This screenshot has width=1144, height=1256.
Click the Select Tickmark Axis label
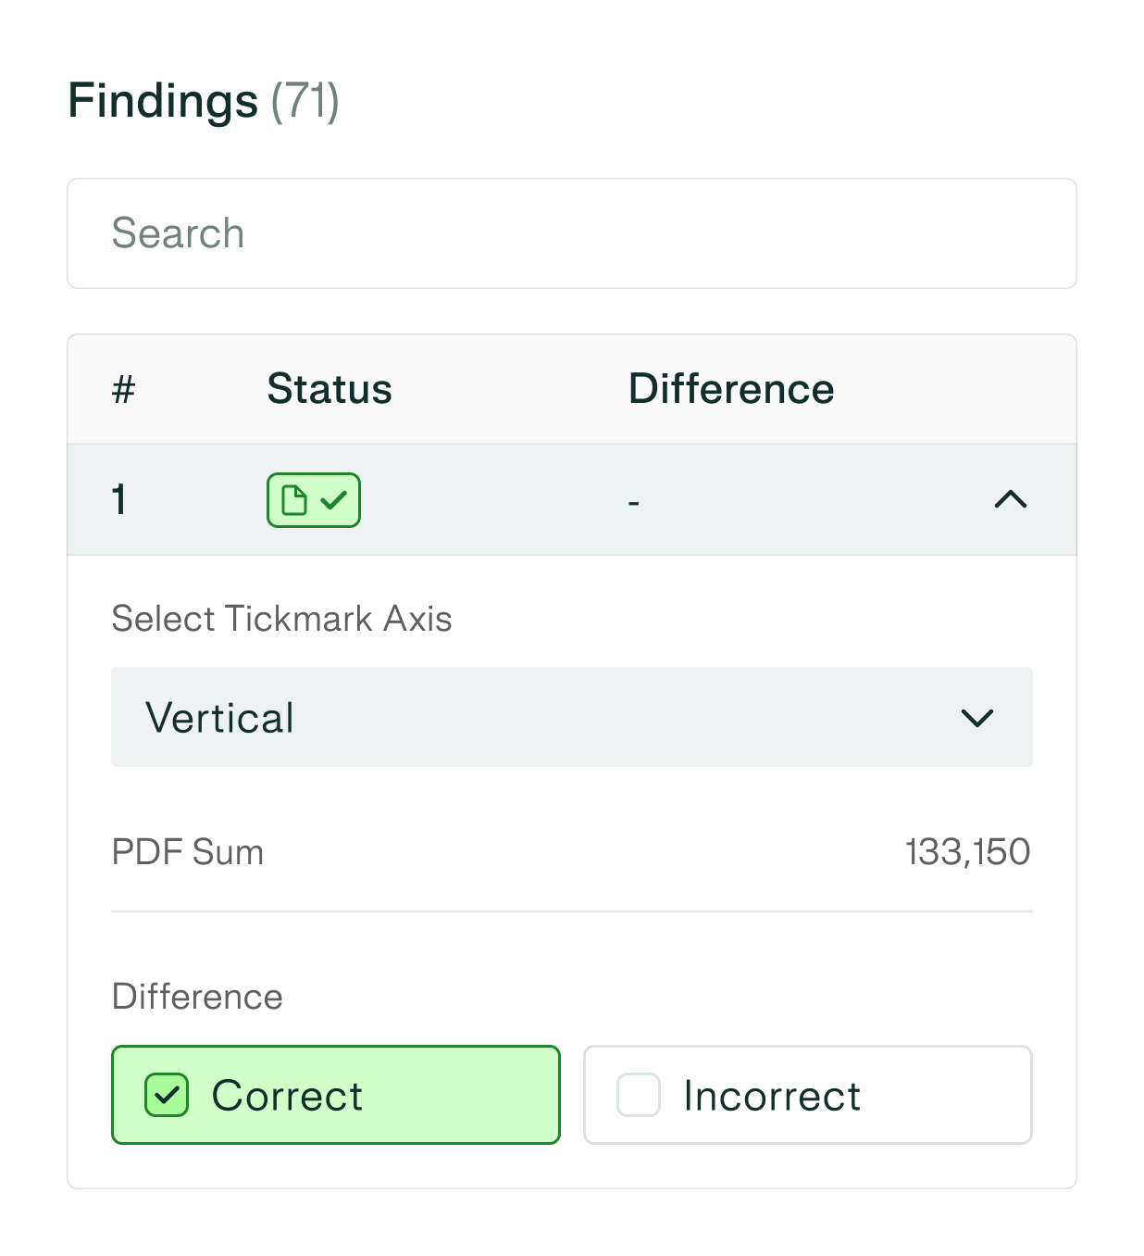(281, 619)
